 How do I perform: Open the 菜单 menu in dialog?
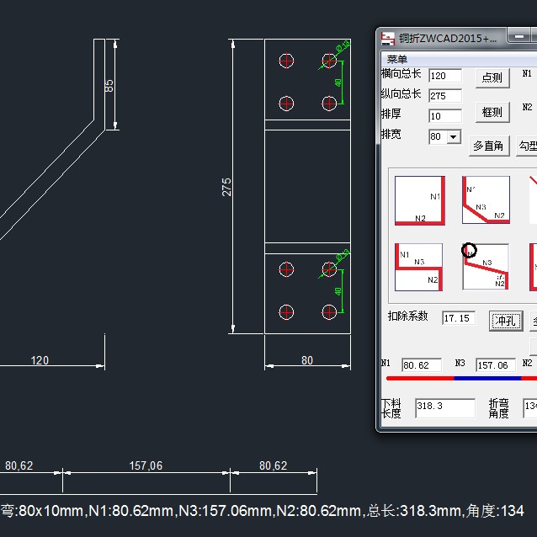[397, 59]
